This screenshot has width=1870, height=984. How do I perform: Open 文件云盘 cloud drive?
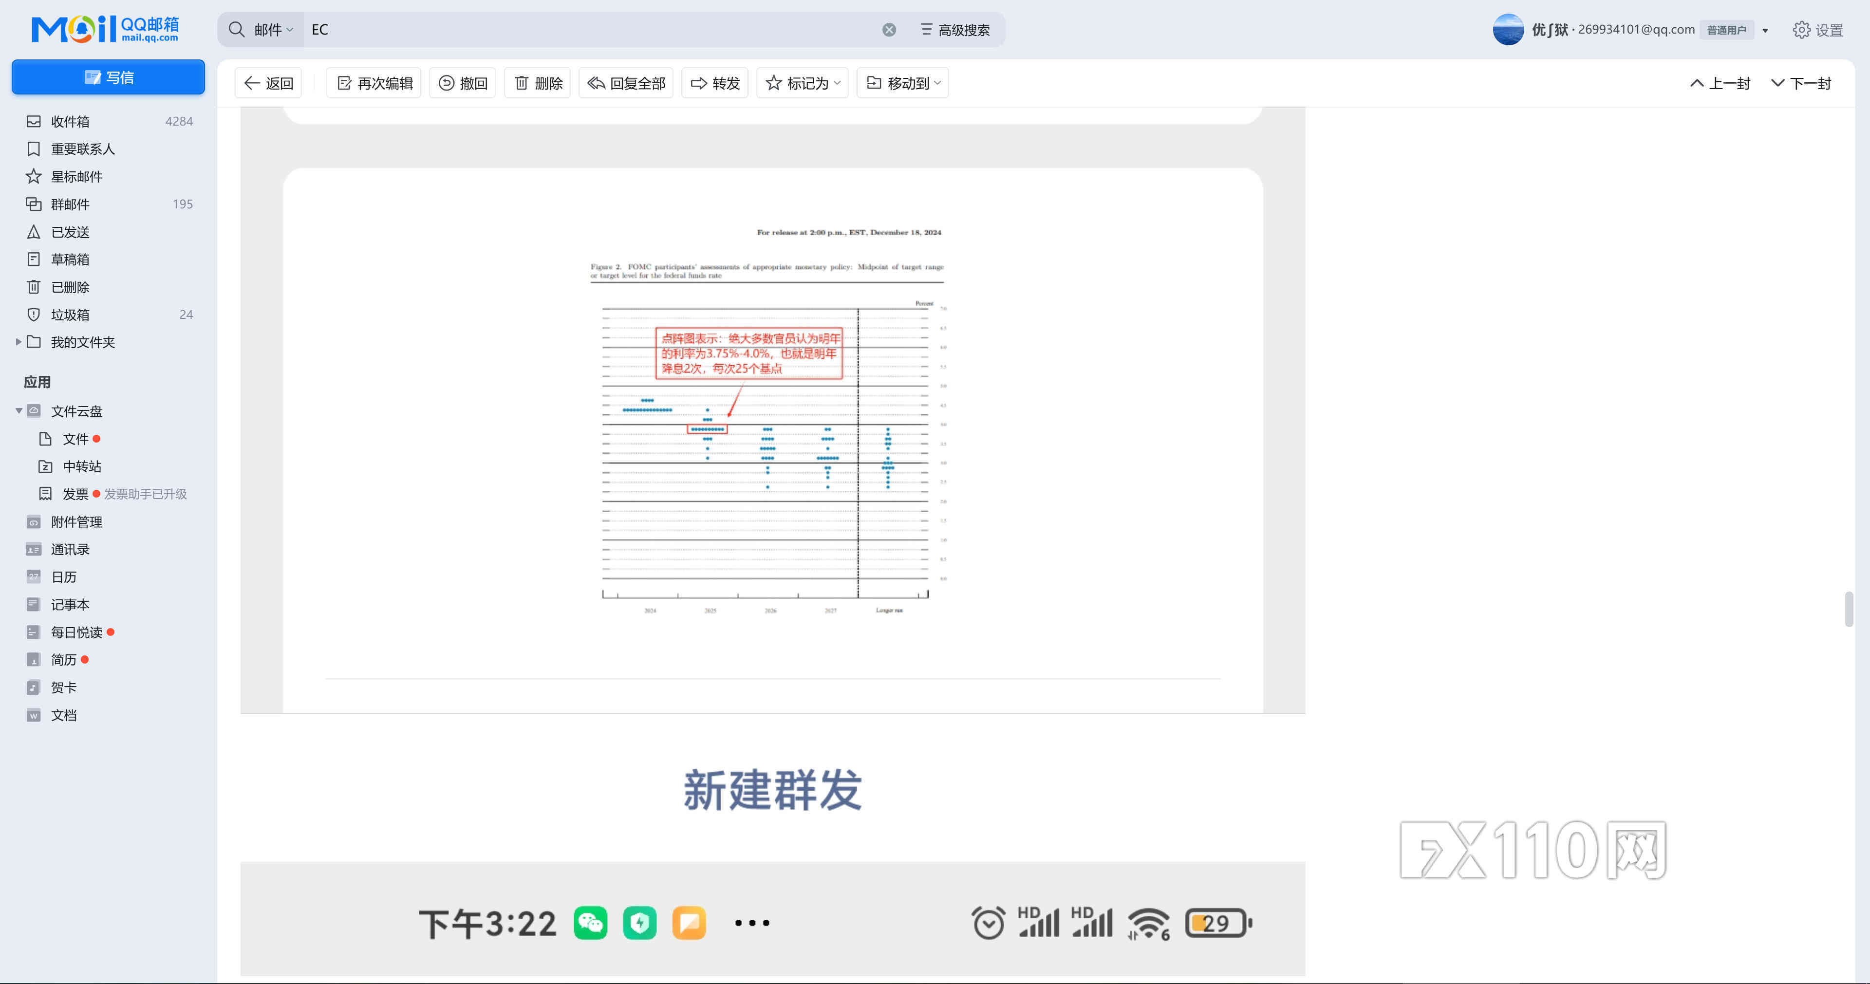76,411
